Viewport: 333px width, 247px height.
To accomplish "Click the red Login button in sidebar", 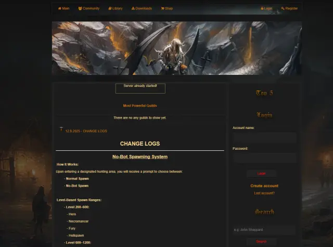I will pyautogui.click(x=261, y=174).
